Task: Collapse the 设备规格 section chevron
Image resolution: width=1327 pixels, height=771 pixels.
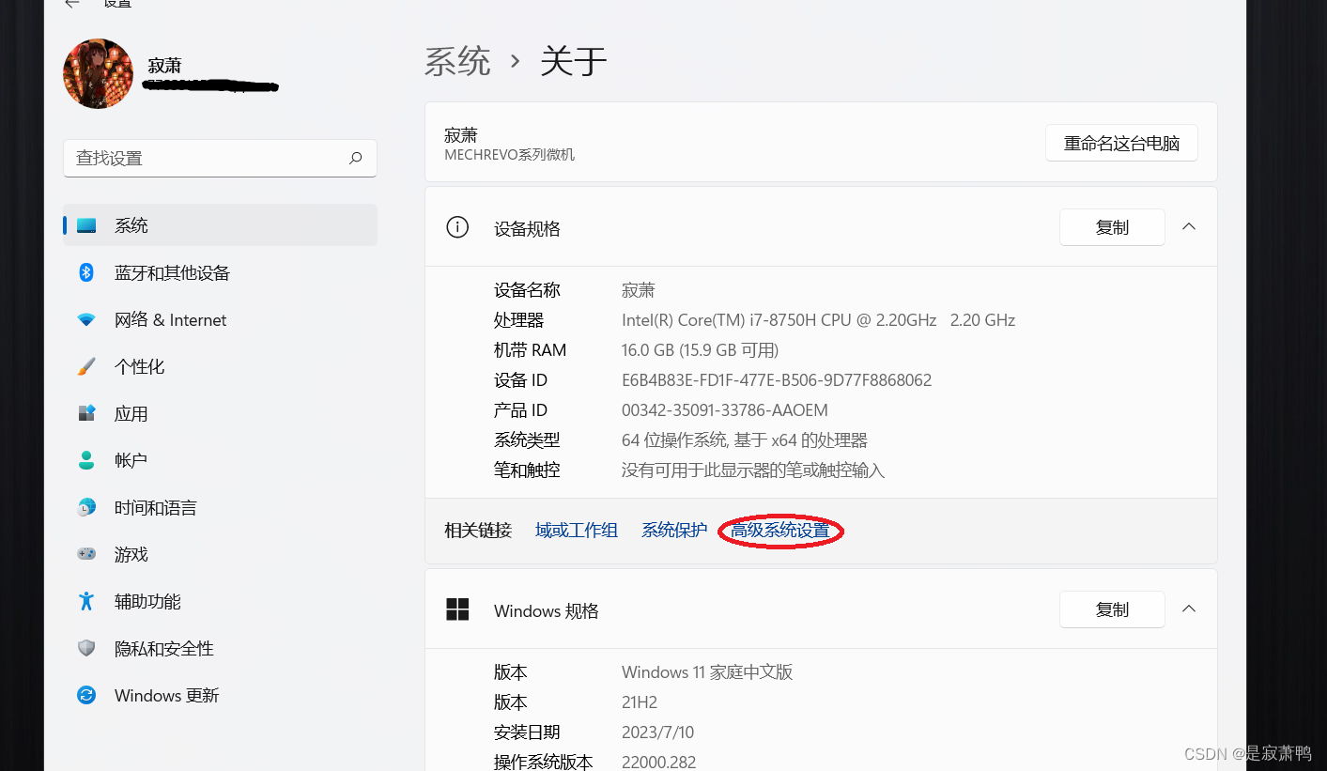Action: coord(1189,227)
